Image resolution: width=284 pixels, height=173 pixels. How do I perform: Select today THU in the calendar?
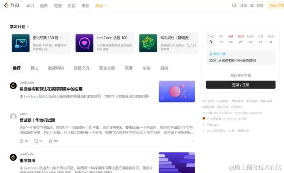point(211,39)
